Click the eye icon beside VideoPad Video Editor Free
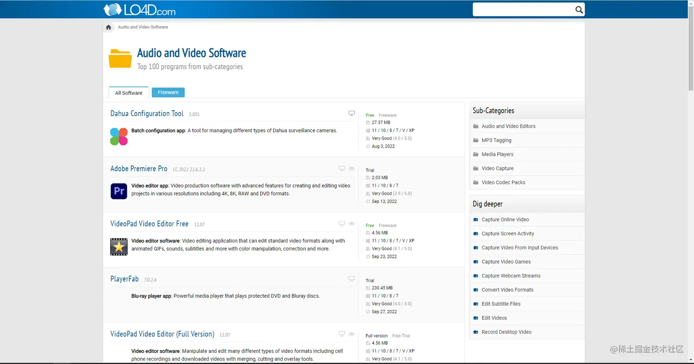This screenshot has height=364, width=694. point(352,223)
